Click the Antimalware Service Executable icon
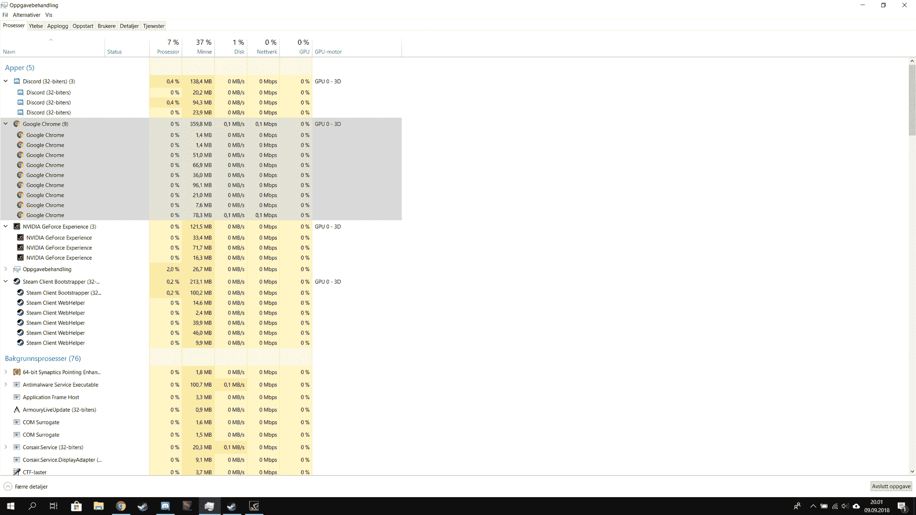Viewport: 916px width, 515px height. point(17,385)
